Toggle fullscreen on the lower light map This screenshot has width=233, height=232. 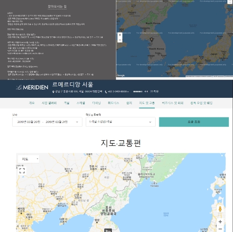pos(22,171)
